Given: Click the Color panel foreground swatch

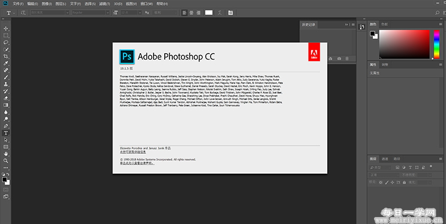Looking at the screenshot, I should [x=372, y=34].
